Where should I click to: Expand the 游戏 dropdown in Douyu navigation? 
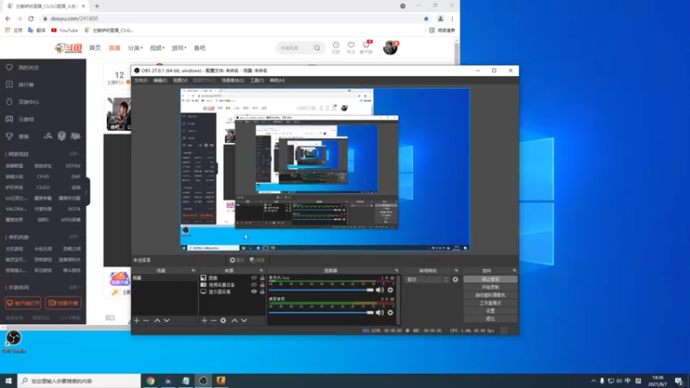(x=179, y=48)
